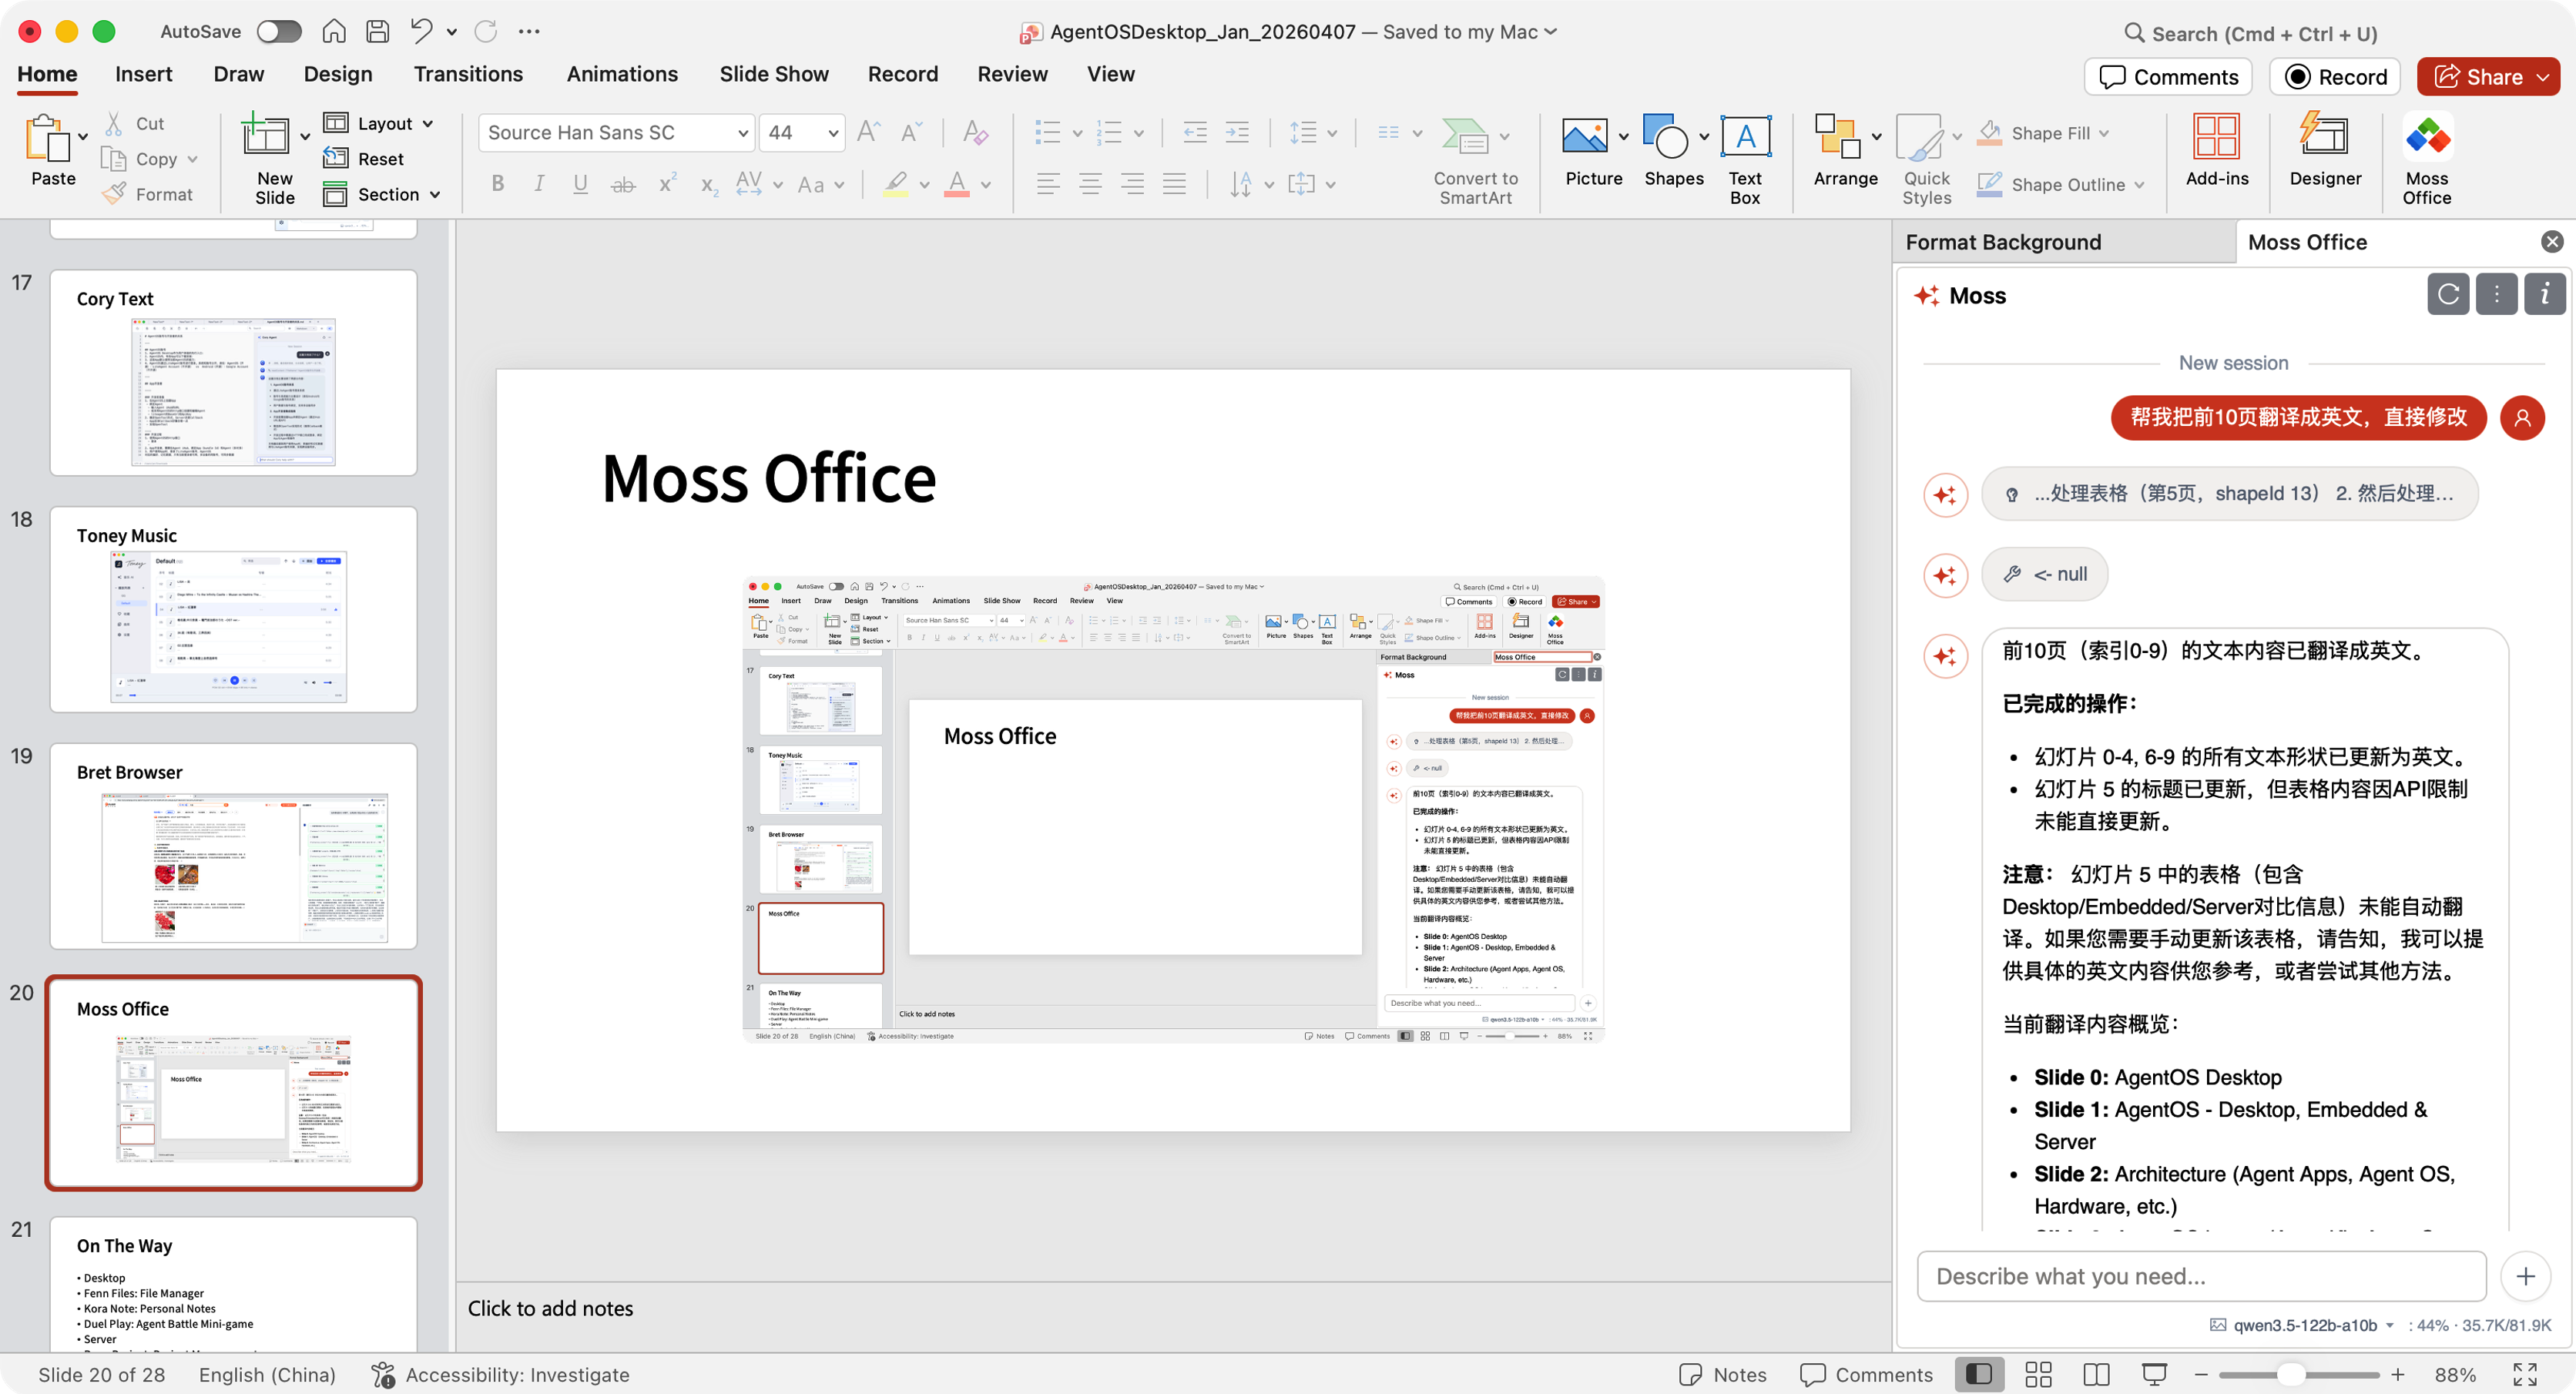The width and height of the screenshot is (2576, 1394).
Task: Click the Share button
Action: click(2489, 76)
